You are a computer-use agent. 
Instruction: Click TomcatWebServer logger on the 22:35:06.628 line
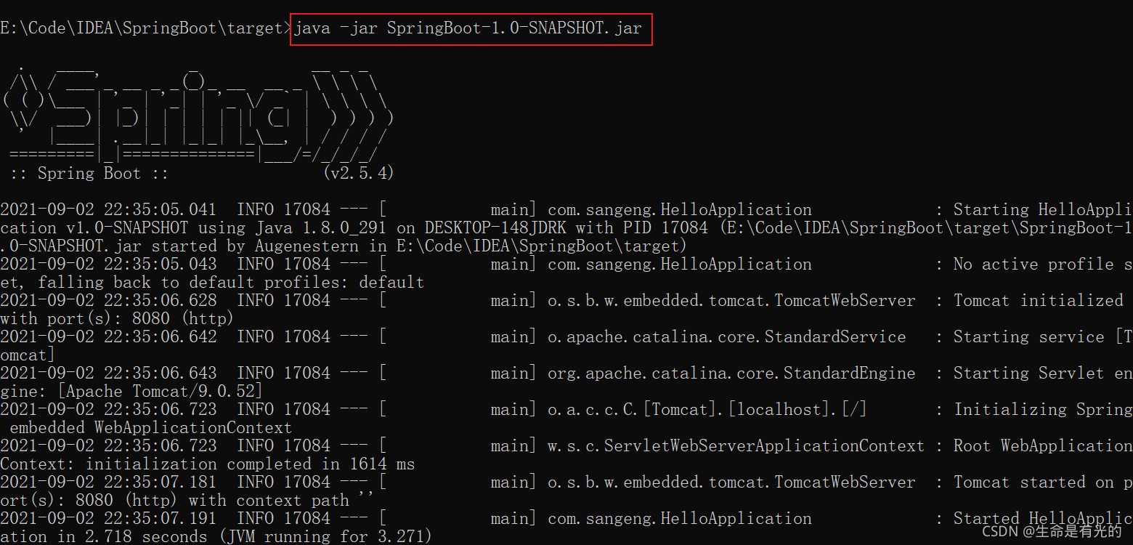[x=731, y=301]
